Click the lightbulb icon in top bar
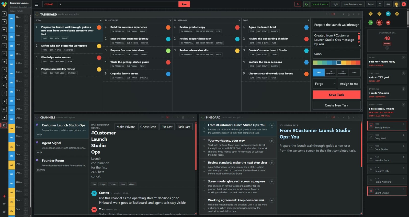Screen dimensions: 409x217 click(x=396, y=4)
